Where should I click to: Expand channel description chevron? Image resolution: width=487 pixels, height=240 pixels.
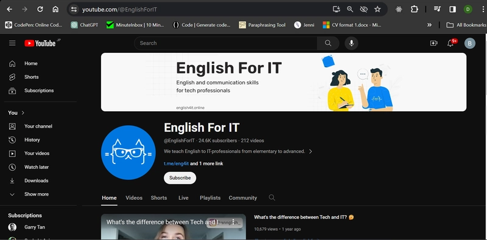click(x=310, y=151)
